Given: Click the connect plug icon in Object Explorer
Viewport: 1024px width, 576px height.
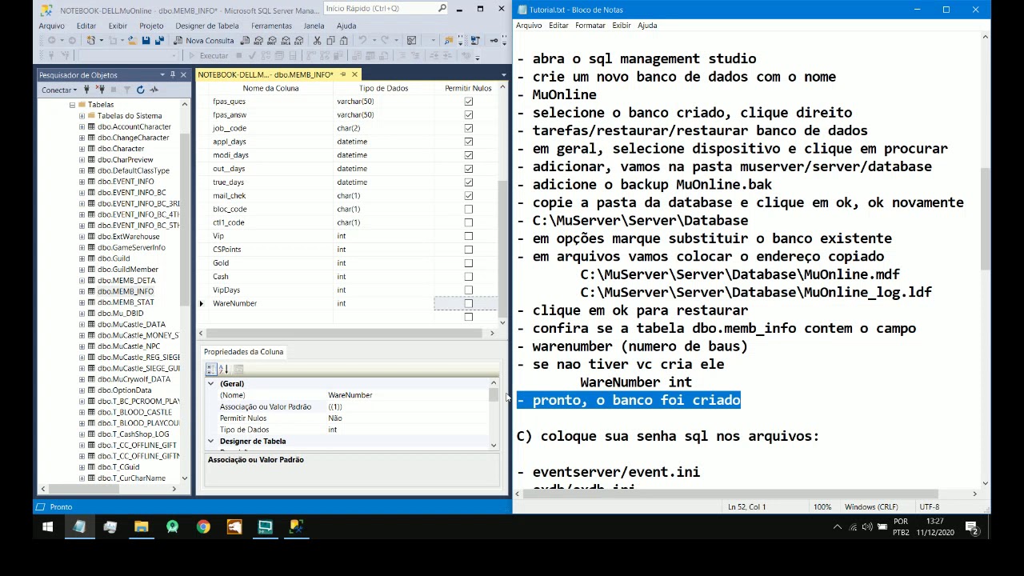Looking at the screenshot, I should (87, 90).
